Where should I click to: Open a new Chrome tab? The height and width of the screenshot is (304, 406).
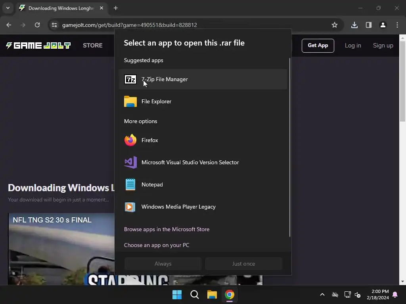116,8
